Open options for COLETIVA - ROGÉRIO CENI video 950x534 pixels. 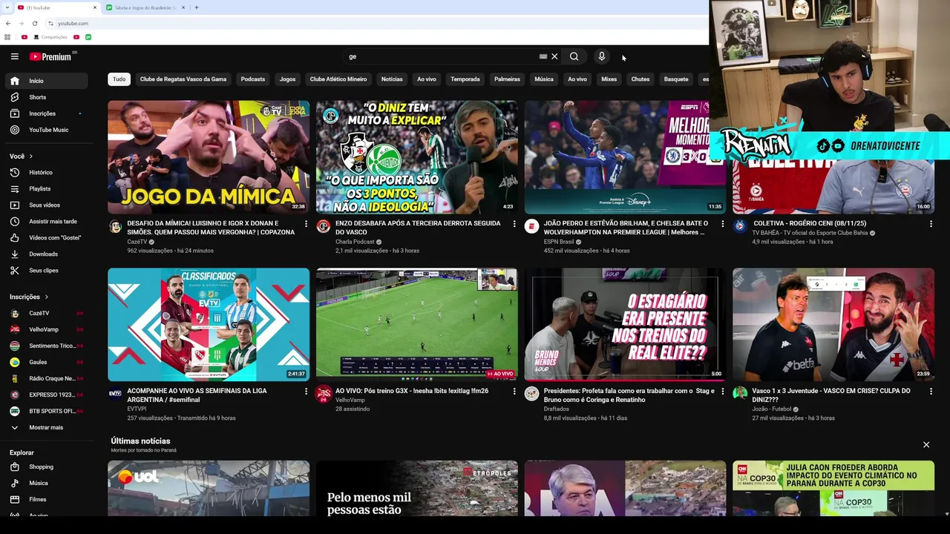[931, 223]
